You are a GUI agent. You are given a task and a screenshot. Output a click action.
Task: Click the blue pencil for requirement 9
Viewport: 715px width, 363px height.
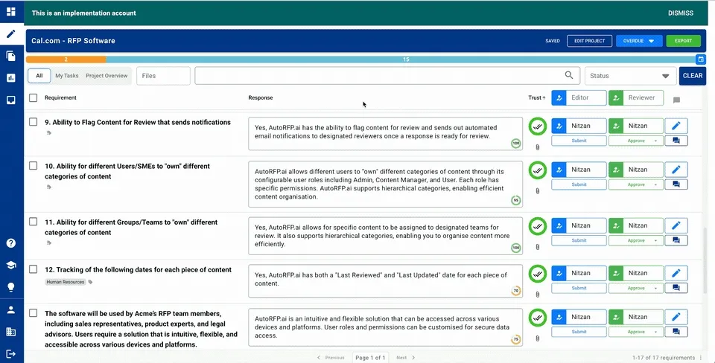click(676, 126)
